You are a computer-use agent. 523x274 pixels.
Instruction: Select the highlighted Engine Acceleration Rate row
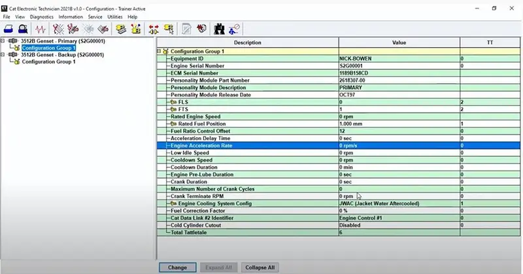(x=339, y=146)
